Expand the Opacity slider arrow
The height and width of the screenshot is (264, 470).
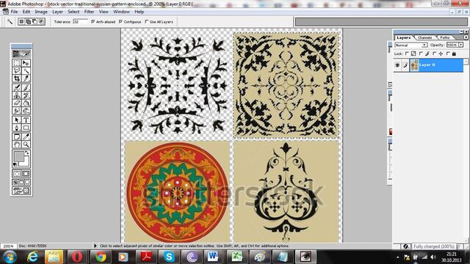coord(460,45)
